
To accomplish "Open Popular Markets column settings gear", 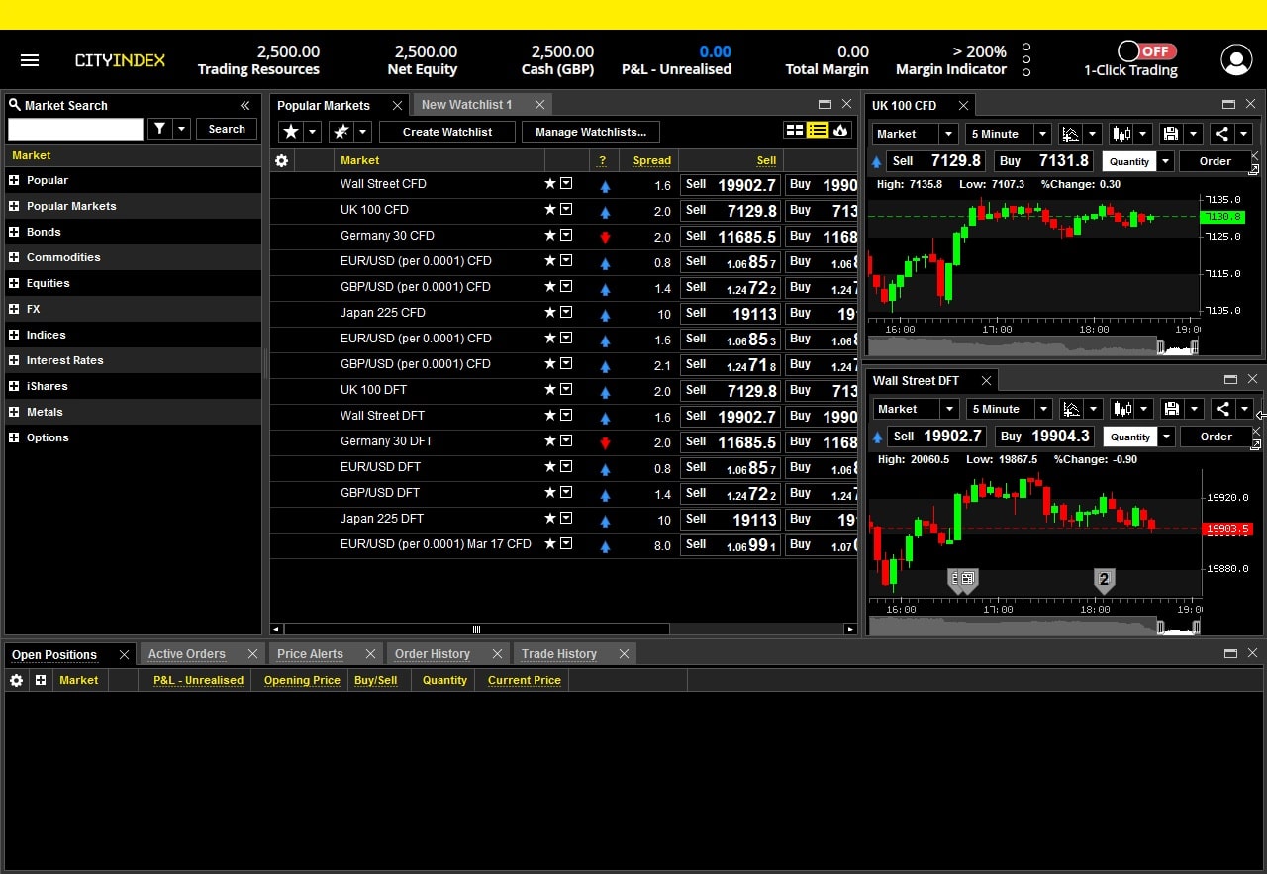I will point(282,160).
